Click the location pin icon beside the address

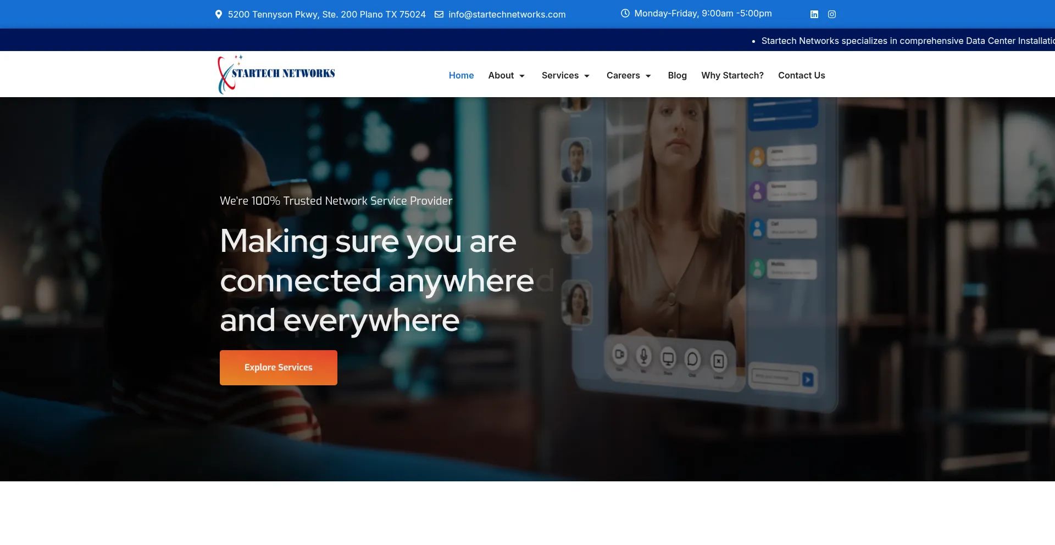(x=218, y=14)
